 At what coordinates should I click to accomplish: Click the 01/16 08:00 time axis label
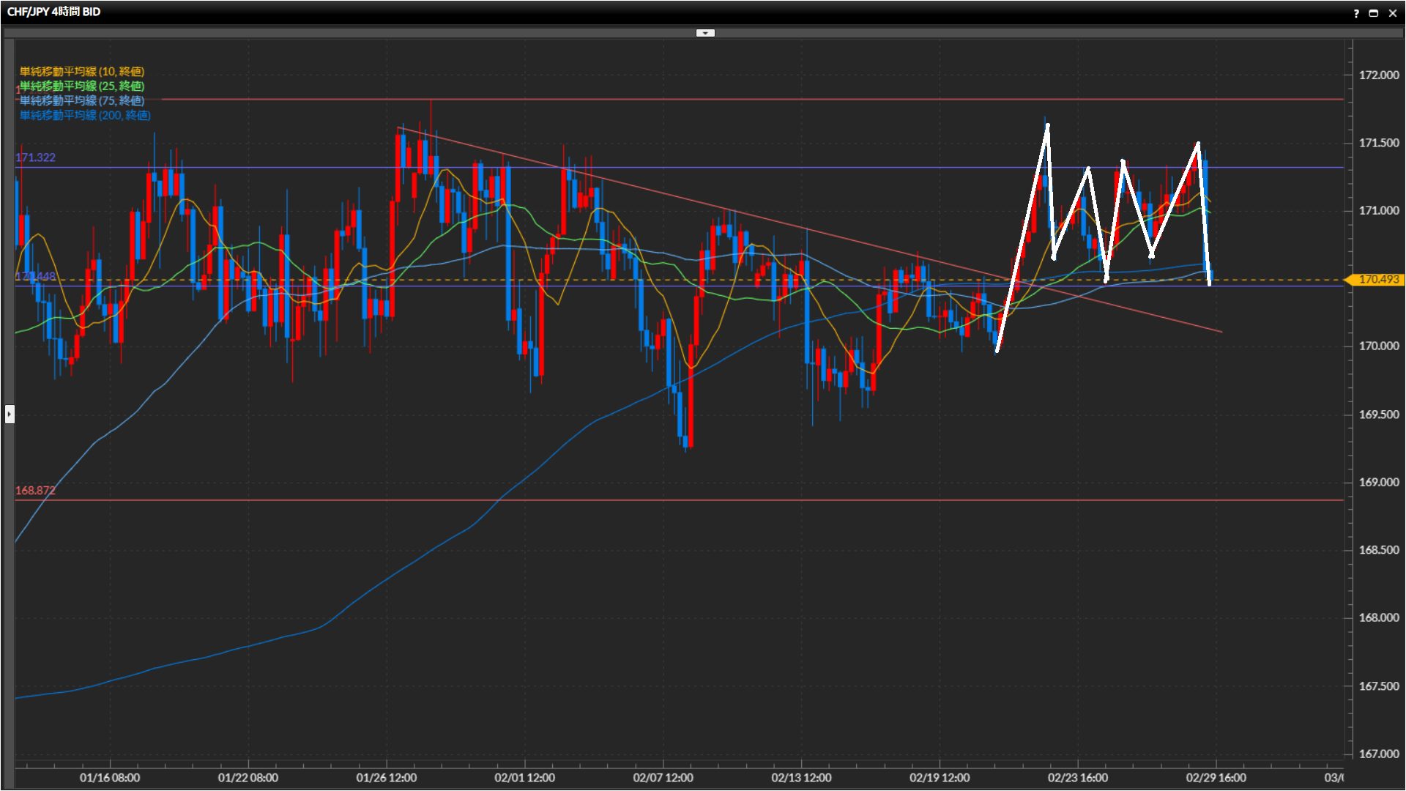pos(110,777)
